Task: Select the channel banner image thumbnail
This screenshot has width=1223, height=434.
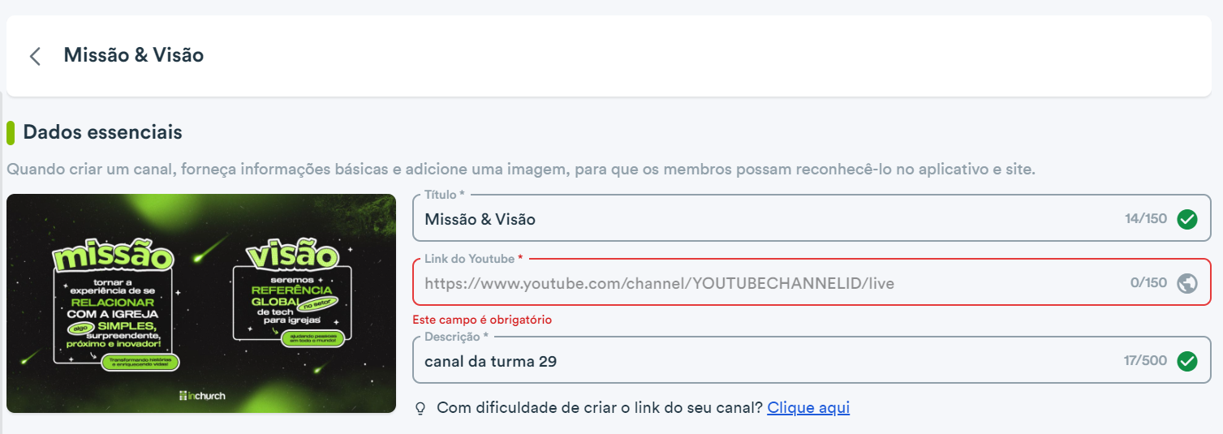Action: 201,303
